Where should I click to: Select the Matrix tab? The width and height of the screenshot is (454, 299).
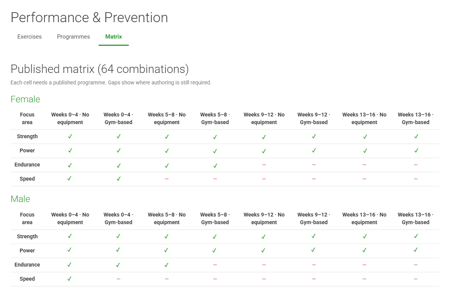tap(113, 37)
